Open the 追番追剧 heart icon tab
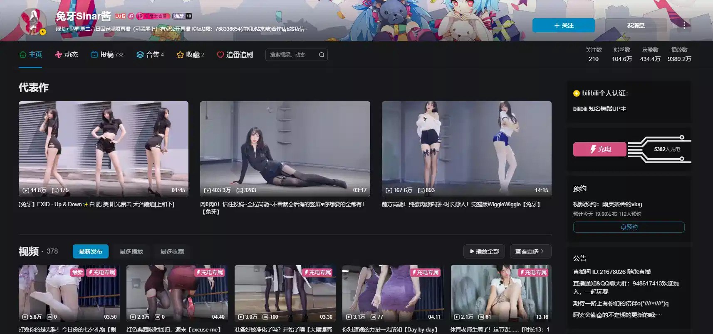The height and width of the screenshot is (334, 713). click(x=220, y=55)
